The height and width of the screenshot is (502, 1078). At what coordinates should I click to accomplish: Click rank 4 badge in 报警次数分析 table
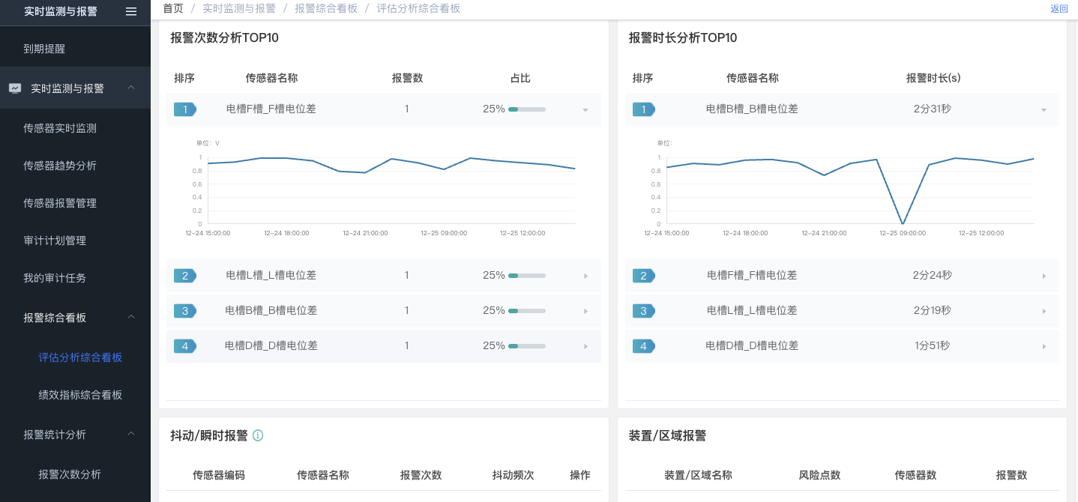(184, 346)
